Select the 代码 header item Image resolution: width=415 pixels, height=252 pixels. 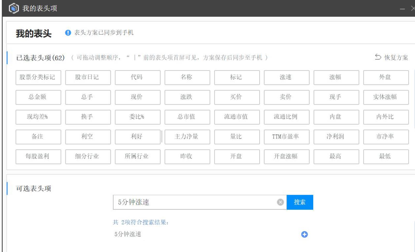(x=137, y=77)
